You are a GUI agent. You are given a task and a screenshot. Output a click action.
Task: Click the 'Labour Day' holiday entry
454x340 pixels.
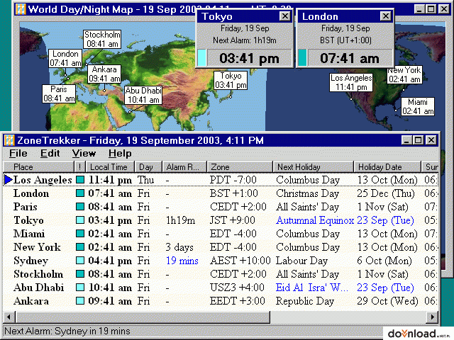pyautogui.click(x=301, y=261)
